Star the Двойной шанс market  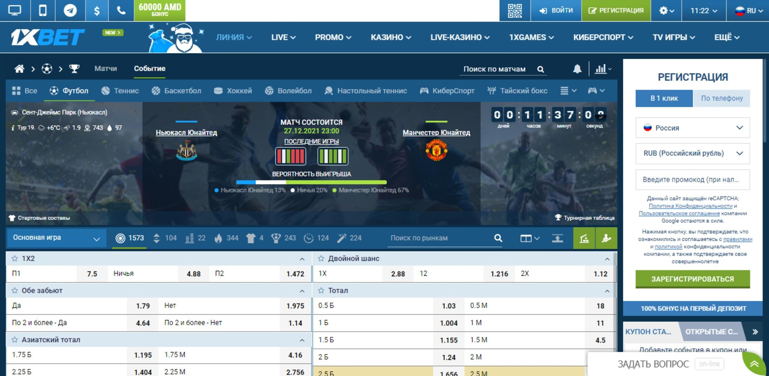[x=321, y=259]
